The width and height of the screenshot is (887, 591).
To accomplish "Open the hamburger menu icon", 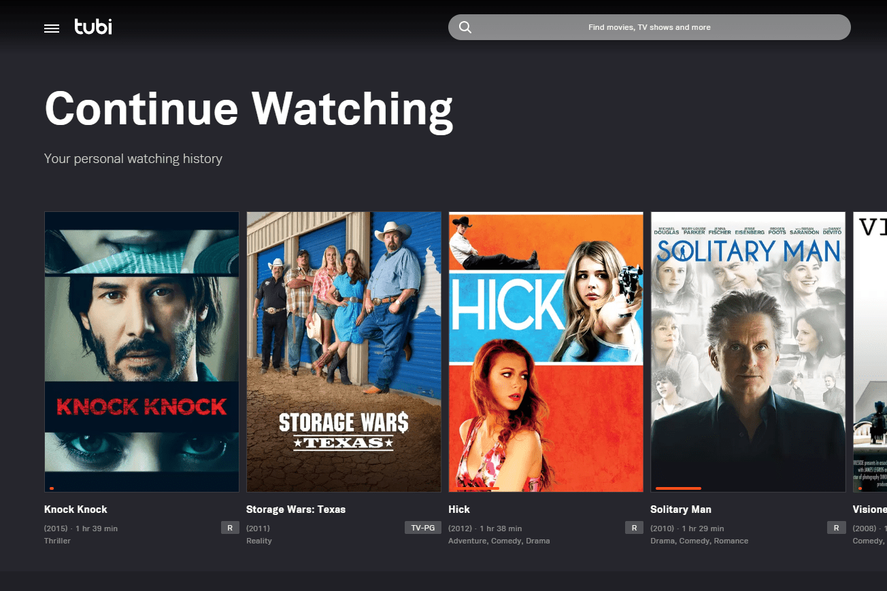I will point(52,29).
